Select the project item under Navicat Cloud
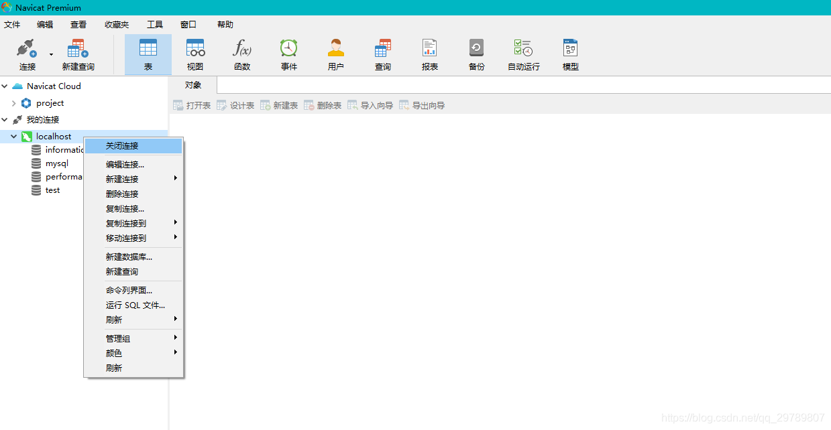Viewport: 831px width, 430px height. pyautogui.click(x=50, y=103)
